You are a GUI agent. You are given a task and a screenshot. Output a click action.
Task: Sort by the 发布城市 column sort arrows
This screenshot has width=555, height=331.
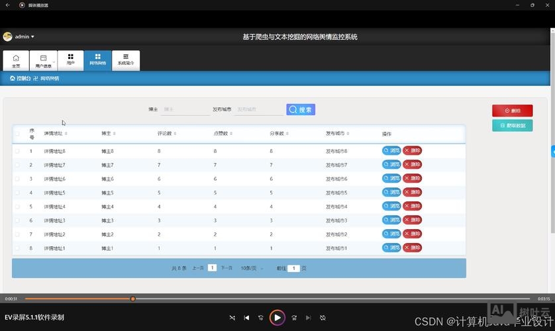[348, 134]
